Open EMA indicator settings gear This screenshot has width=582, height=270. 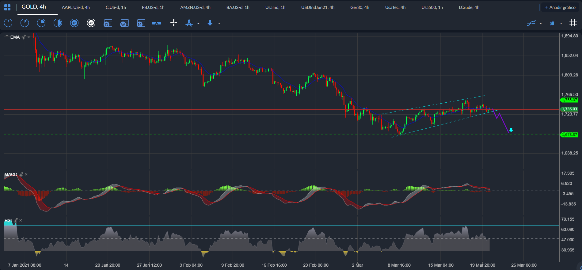point(24,37)
